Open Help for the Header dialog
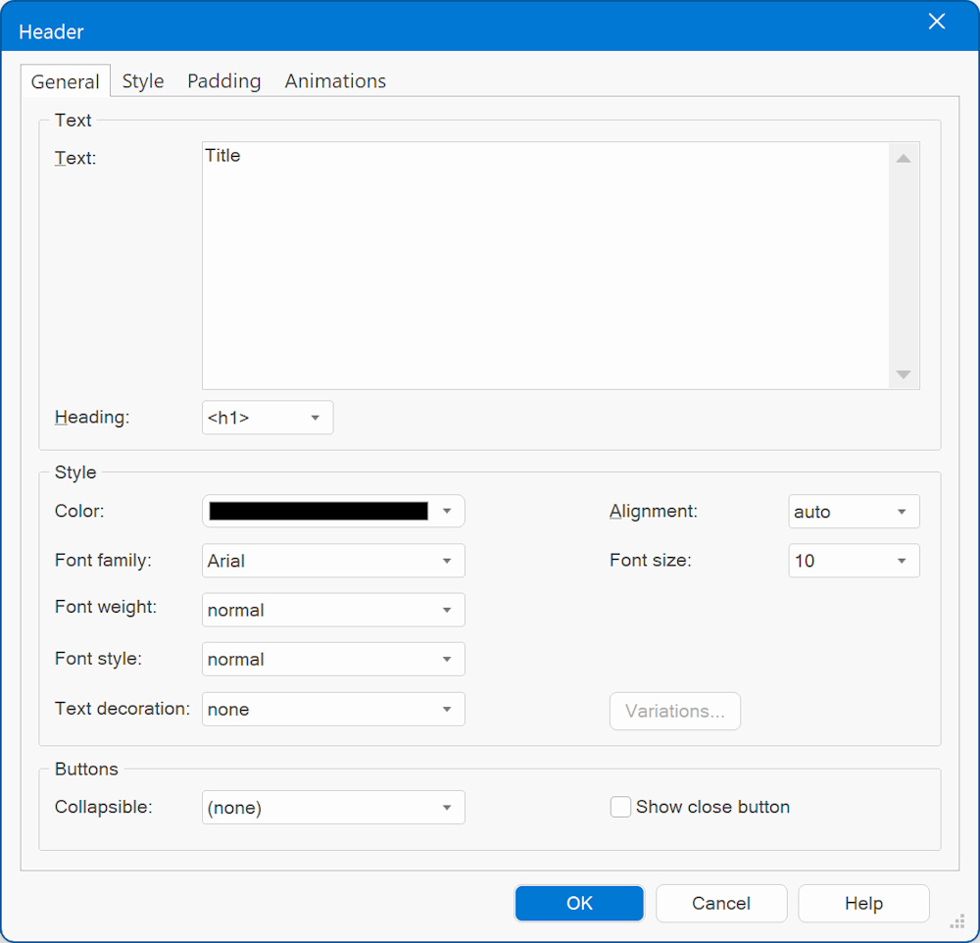This screenshot has width=980, height=943. click(x=863, y=903)
